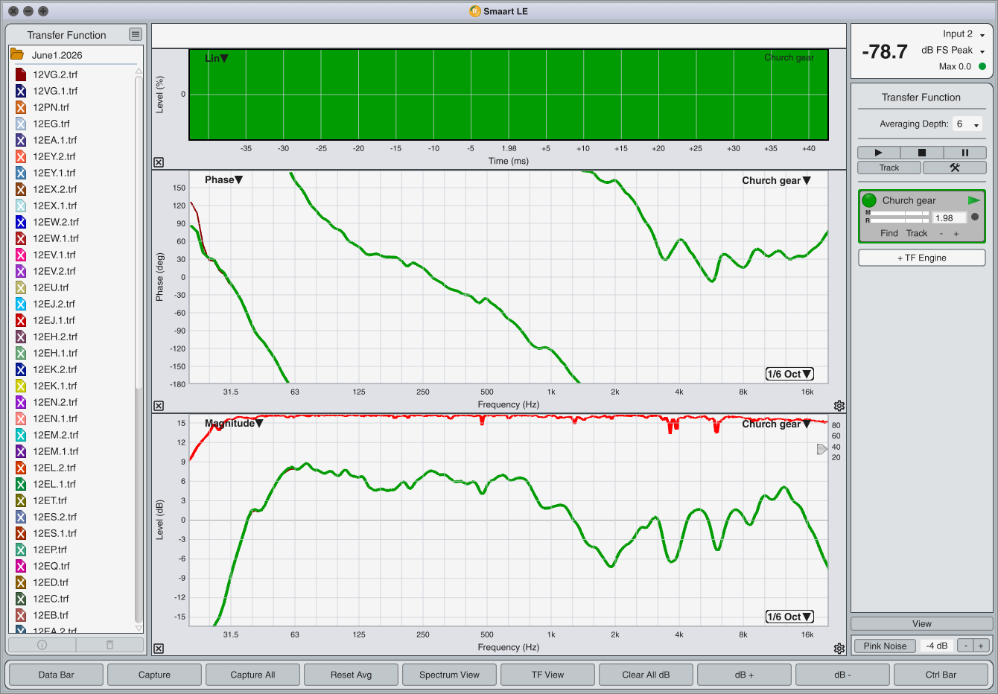The height and width of the screenshot is (694, 998).
Task: Open phase plot Church gear trace dropdown
Action: (776, 180)
